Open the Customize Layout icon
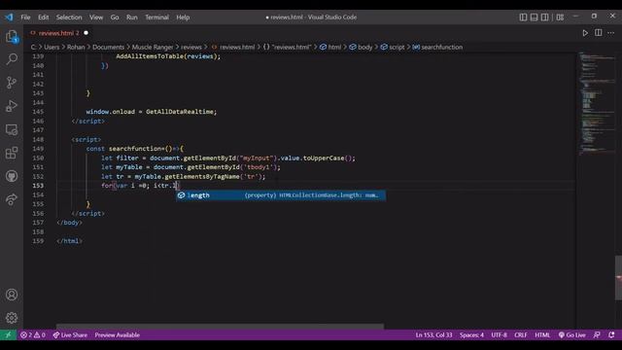The height and width of the screenshot is (350, 622). click(560, 17)
